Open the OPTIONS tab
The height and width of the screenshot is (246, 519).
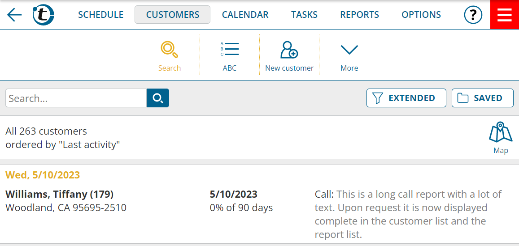click(x=421, y=15)
